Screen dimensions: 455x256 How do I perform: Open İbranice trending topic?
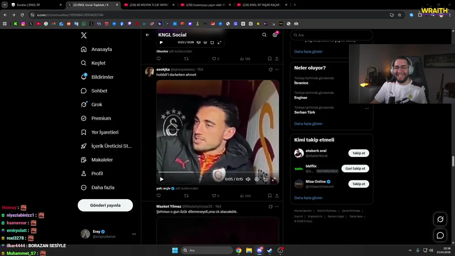coord(301,83)
